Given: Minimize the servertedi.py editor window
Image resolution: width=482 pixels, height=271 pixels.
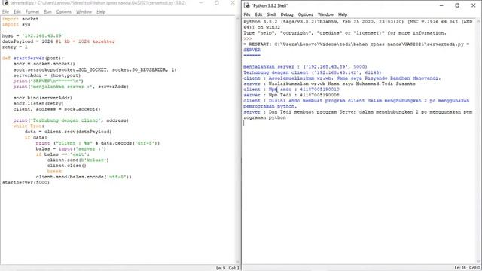Looking at the screenshot, I should (201, 3).
